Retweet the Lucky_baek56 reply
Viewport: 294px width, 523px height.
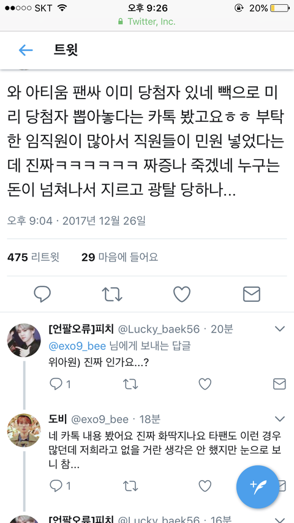pos(130,384)
